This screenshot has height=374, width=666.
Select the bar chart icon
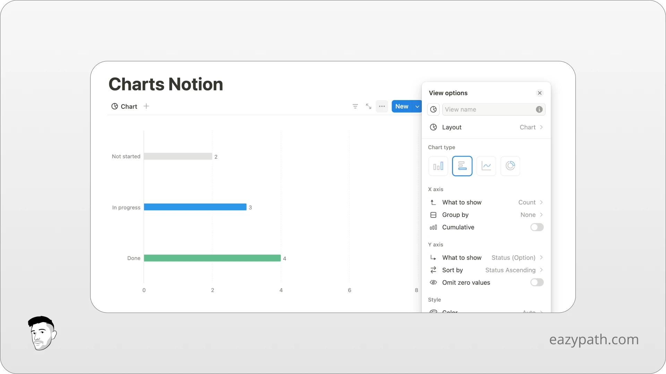[x=438, y=165]
